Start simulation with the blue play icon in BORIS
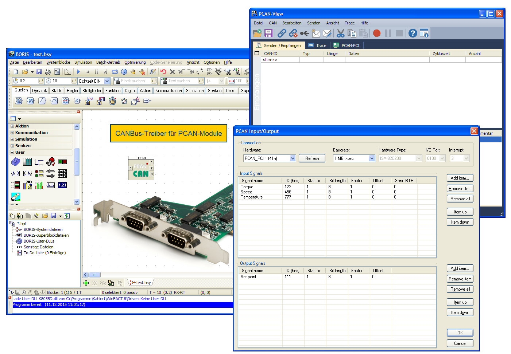Screen dimensions: 511x354 point(78,72)
